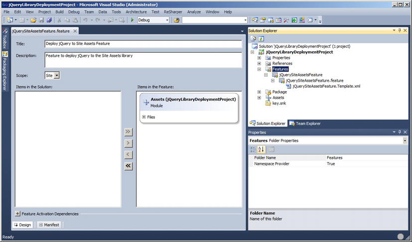
Task: Click the Cut scissors icon
Action: point(59,20)
